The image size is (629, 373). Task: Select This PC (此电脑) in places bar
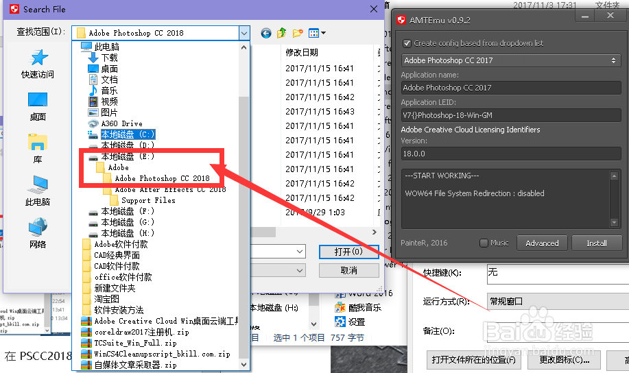(38, 191)
